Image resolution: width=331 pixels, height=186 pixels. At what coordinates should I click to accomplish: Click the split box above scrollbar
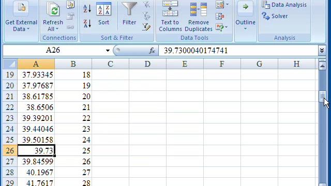point(322,60)
